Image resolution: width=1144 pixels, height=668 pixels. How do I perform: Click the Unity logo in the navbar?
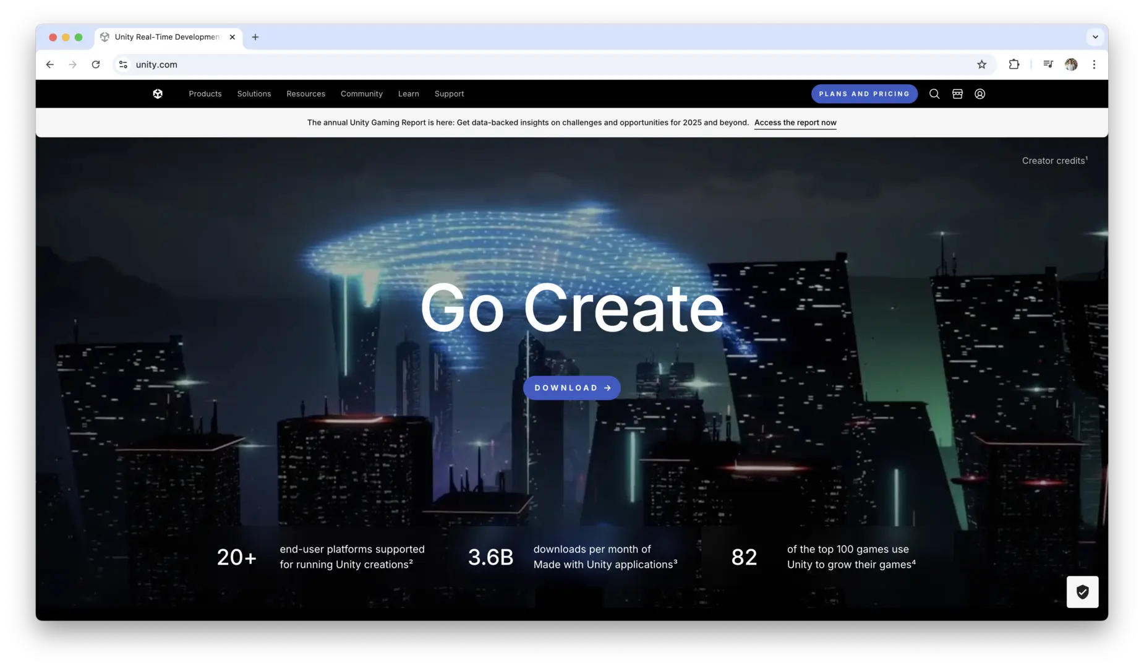pyautogui.click(x=158, y=94)
